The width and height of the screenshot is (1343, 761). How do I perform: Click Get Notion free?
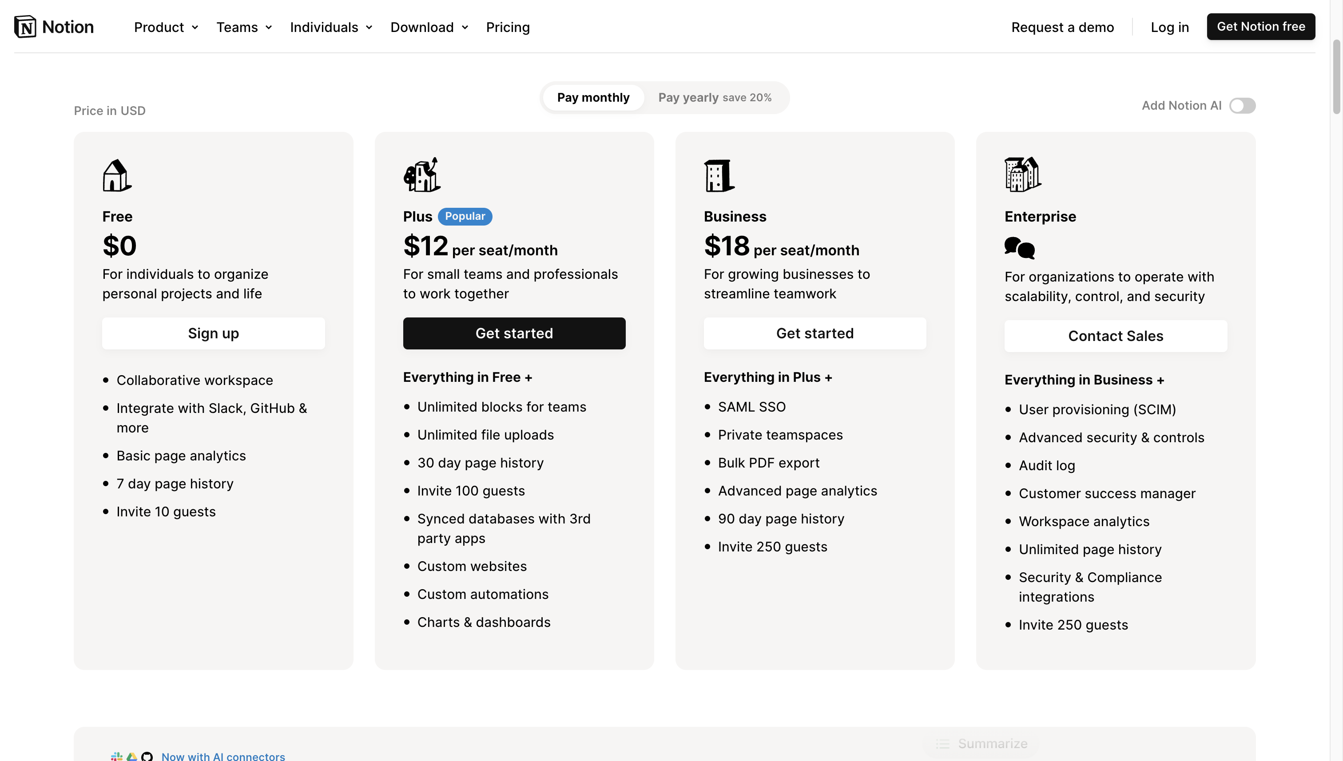1261,26
